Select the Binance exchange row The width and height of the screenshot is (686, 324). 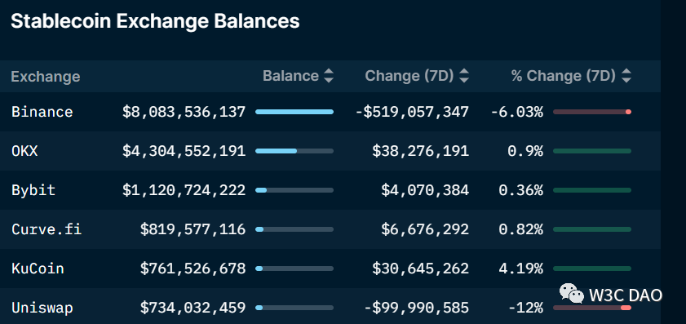coord(330,112)
